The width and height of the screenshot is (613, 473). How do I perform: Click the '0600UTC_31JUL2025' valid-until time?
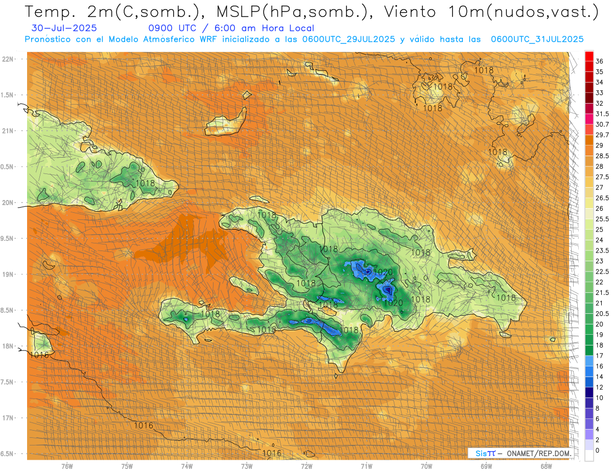click(537, 39)
